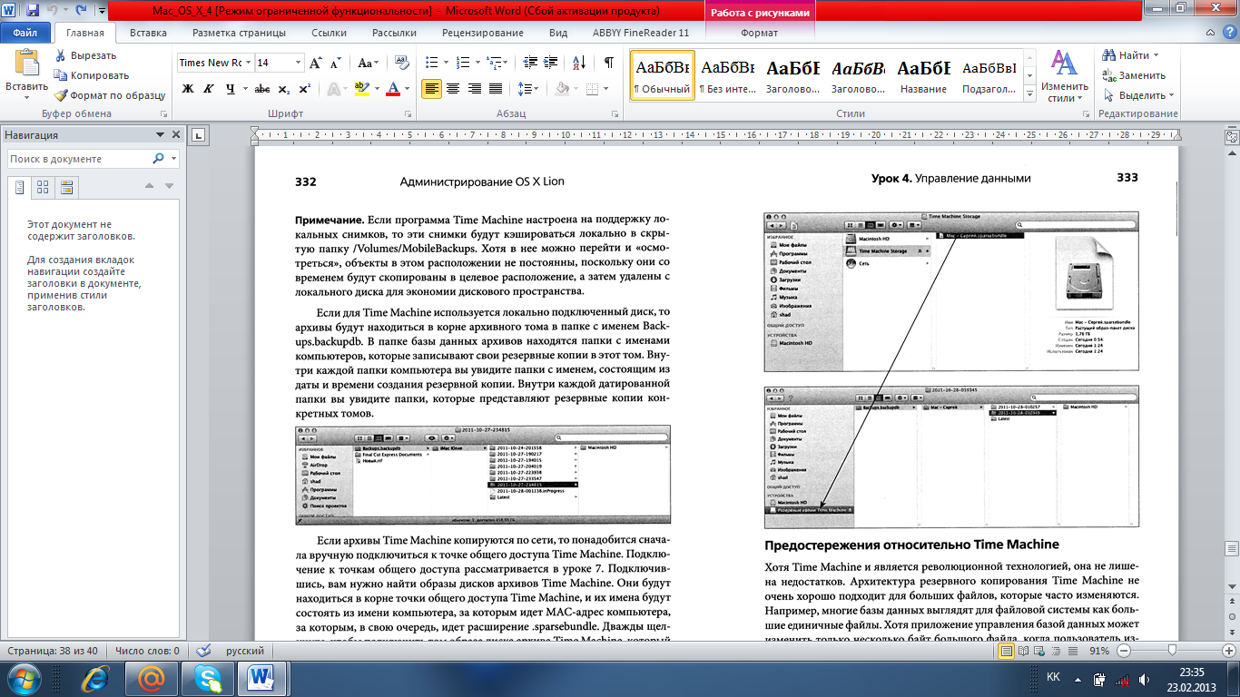Click the Redo arrow in quick access toolbar
This screenshot has height=697, width=1240.
(82, 11)
